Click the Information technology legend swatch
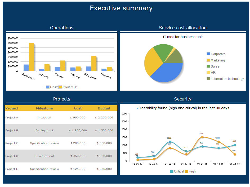Viewport: 250px width, 187px height. [x=208, y=79]
